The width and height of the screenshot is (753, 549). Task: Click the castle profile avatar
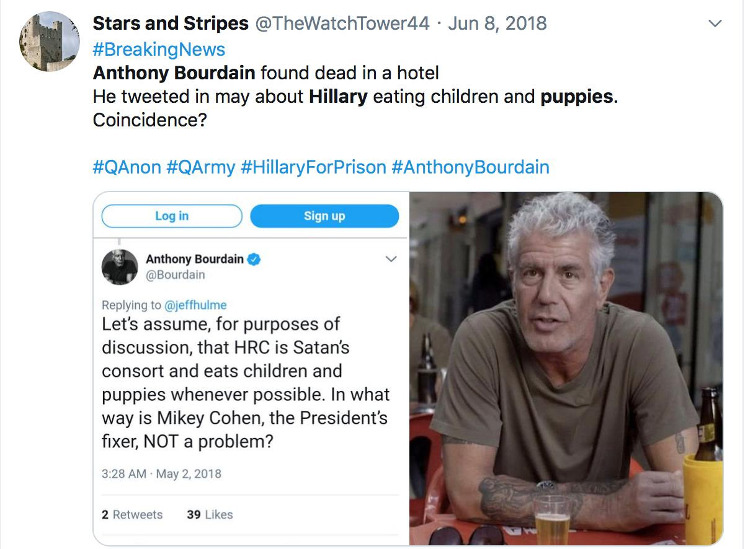tap(50, 41)
